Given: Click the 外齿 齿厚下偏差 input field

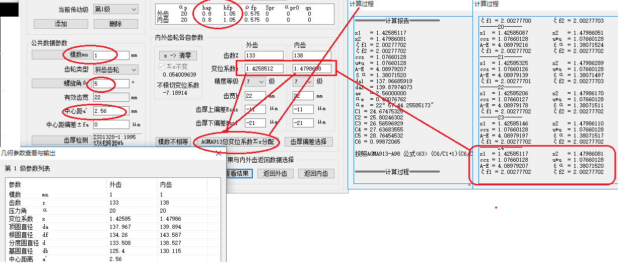Looking at the screenshot, I should [255, 123].
